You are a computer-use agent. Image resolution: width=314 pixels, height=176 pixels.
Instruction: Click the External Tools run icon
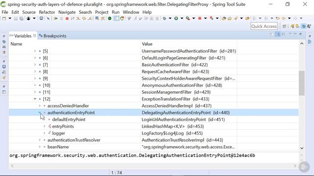188,19
